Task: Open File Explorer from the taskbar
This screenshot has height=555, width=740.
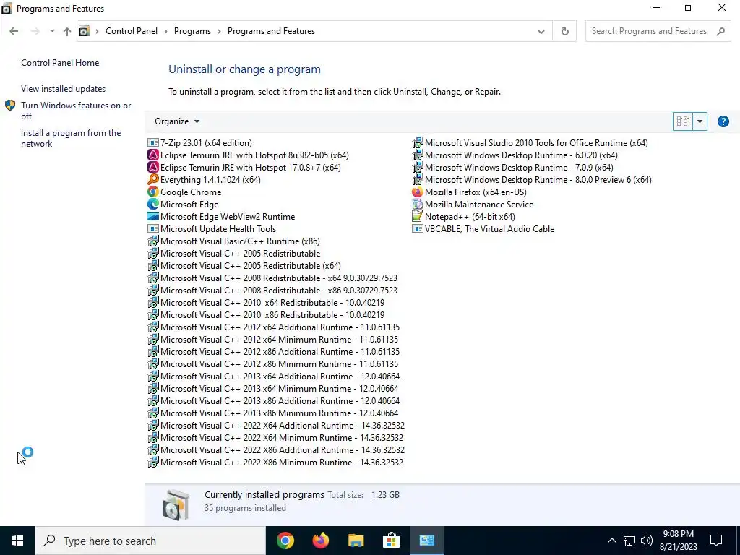Action: click(356, 541)
